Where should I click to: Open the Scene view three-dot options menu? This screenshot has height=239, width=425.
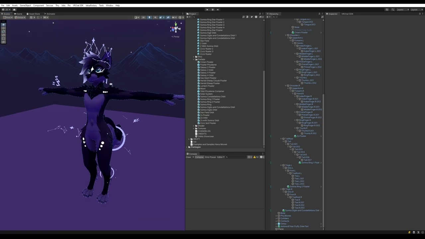(183, 14)
